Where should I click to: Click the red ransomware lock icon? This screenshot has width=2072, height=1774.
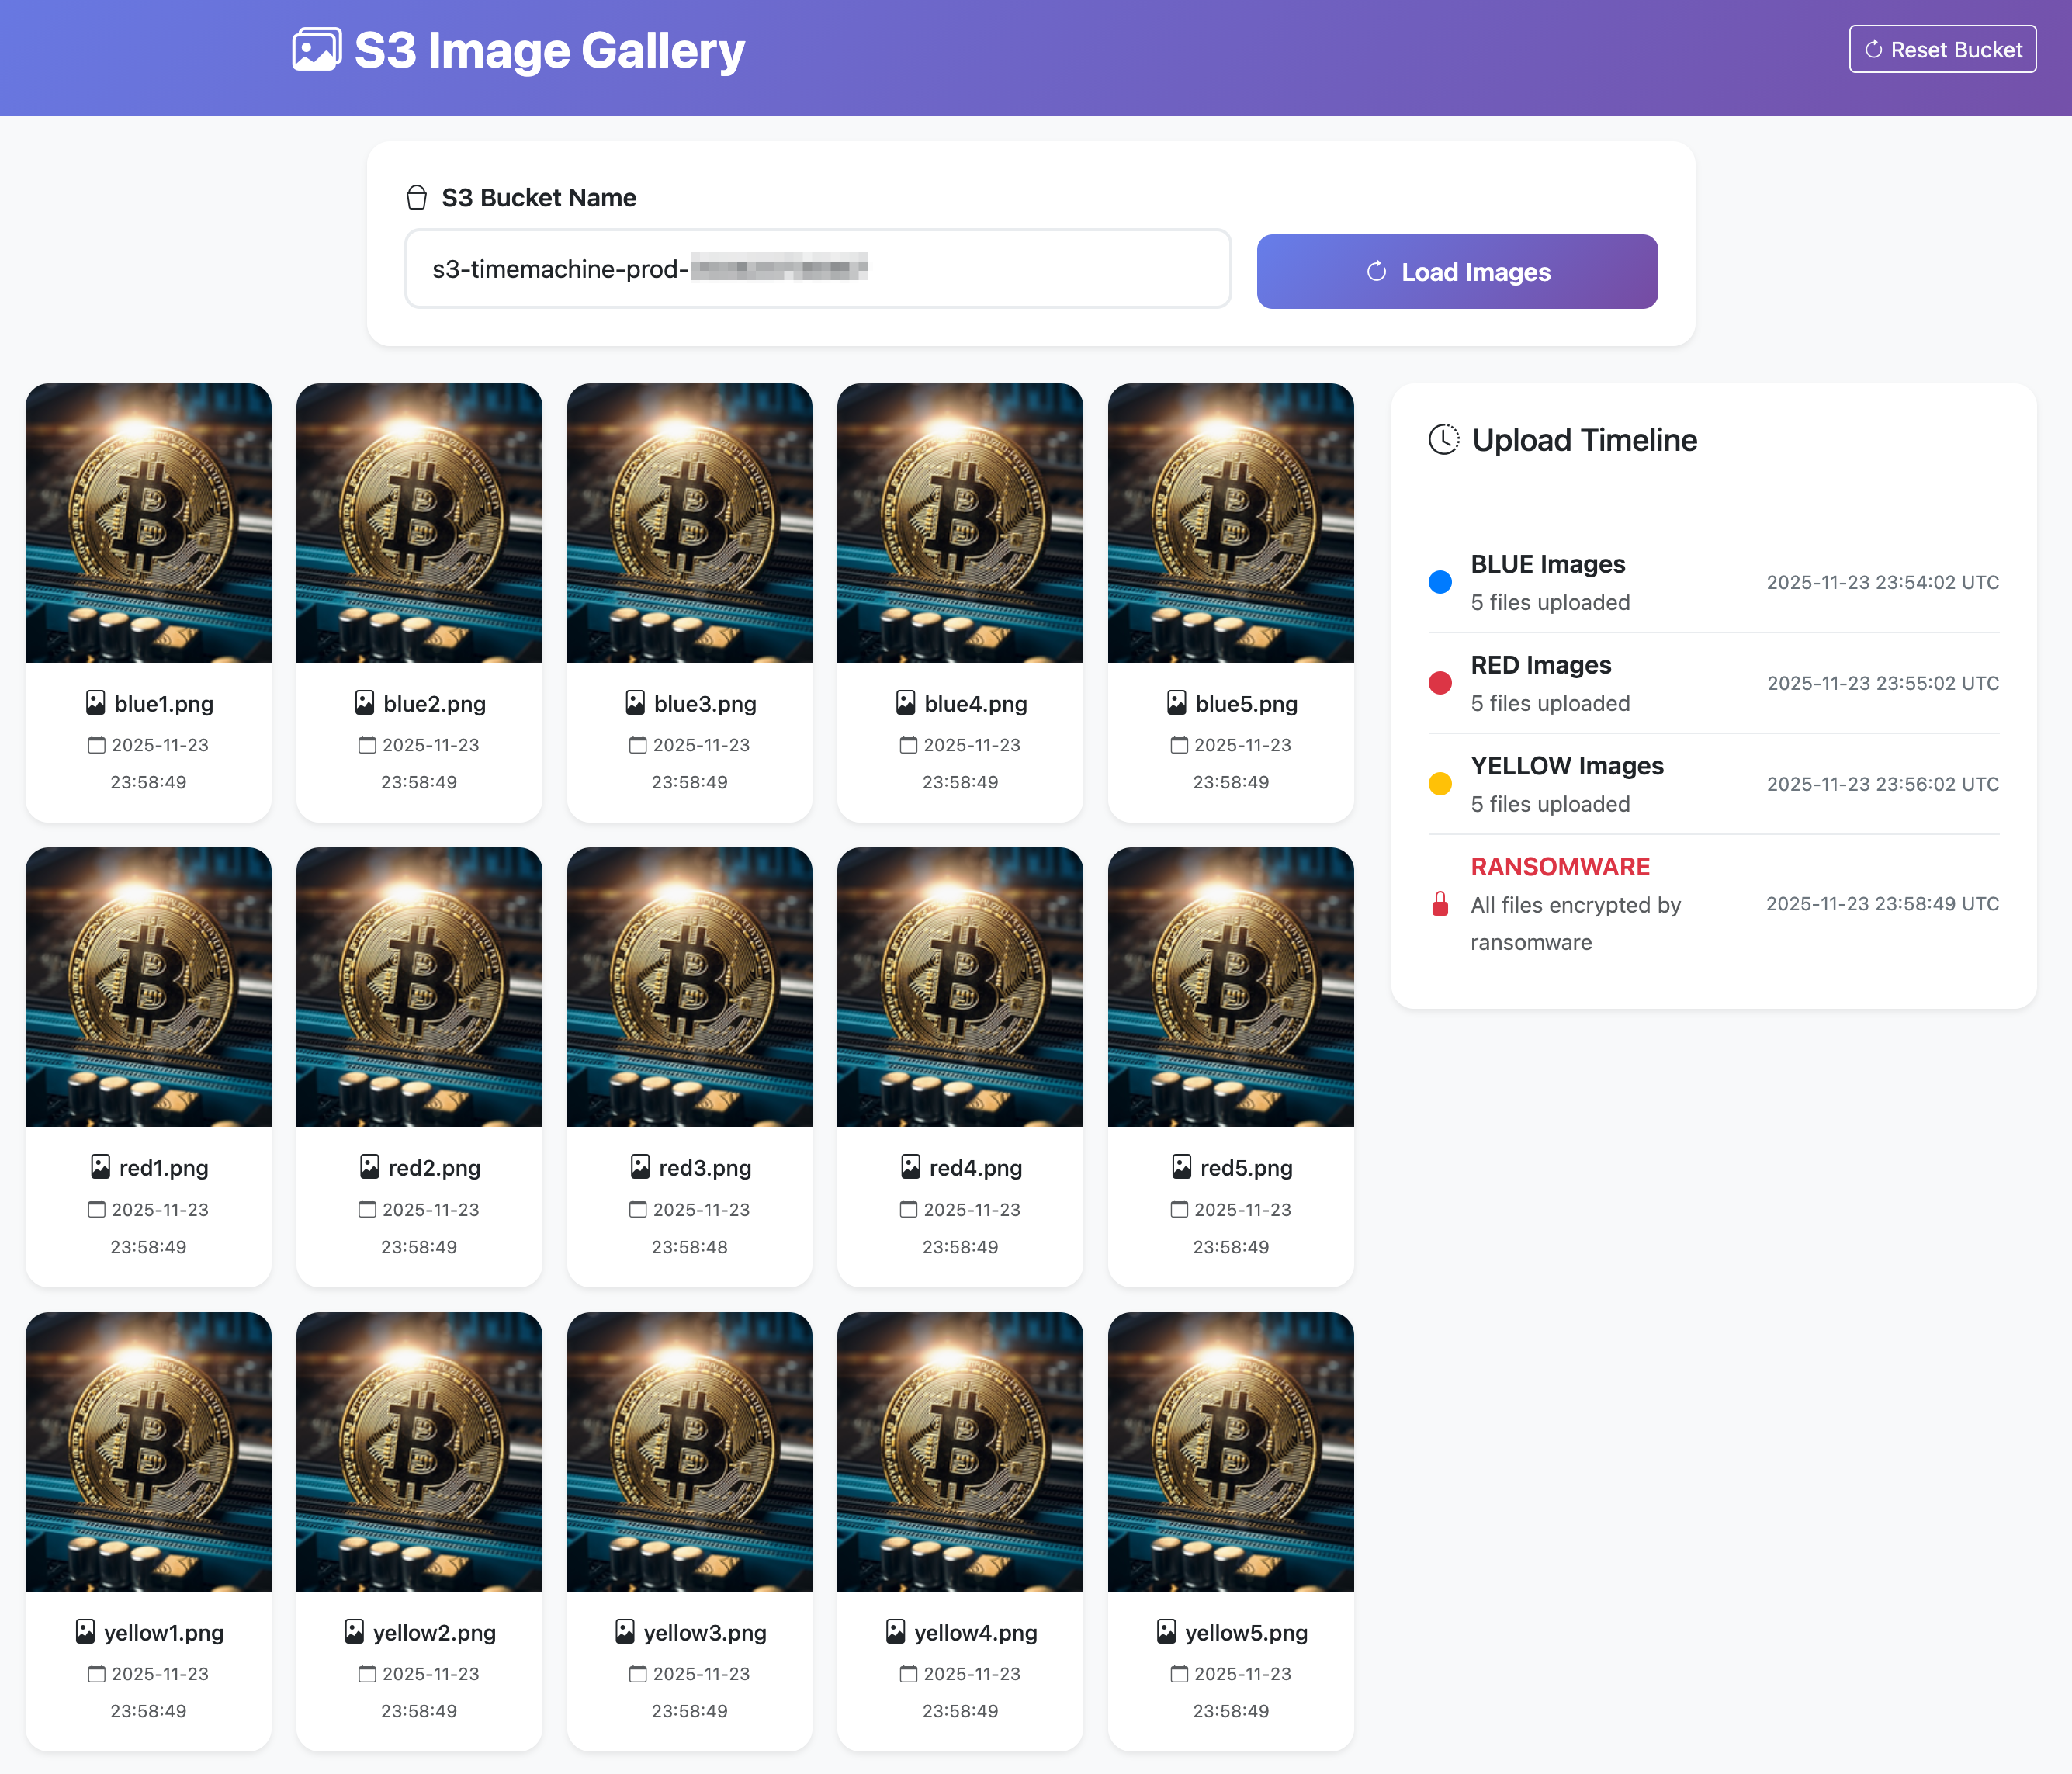point(1440,904)
